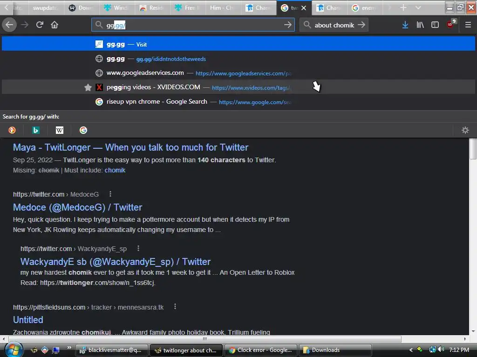Screen dimensions: 477x357
Task: Open three-dot menu for pittsfieldsuns result
Action: coord(175,307)
